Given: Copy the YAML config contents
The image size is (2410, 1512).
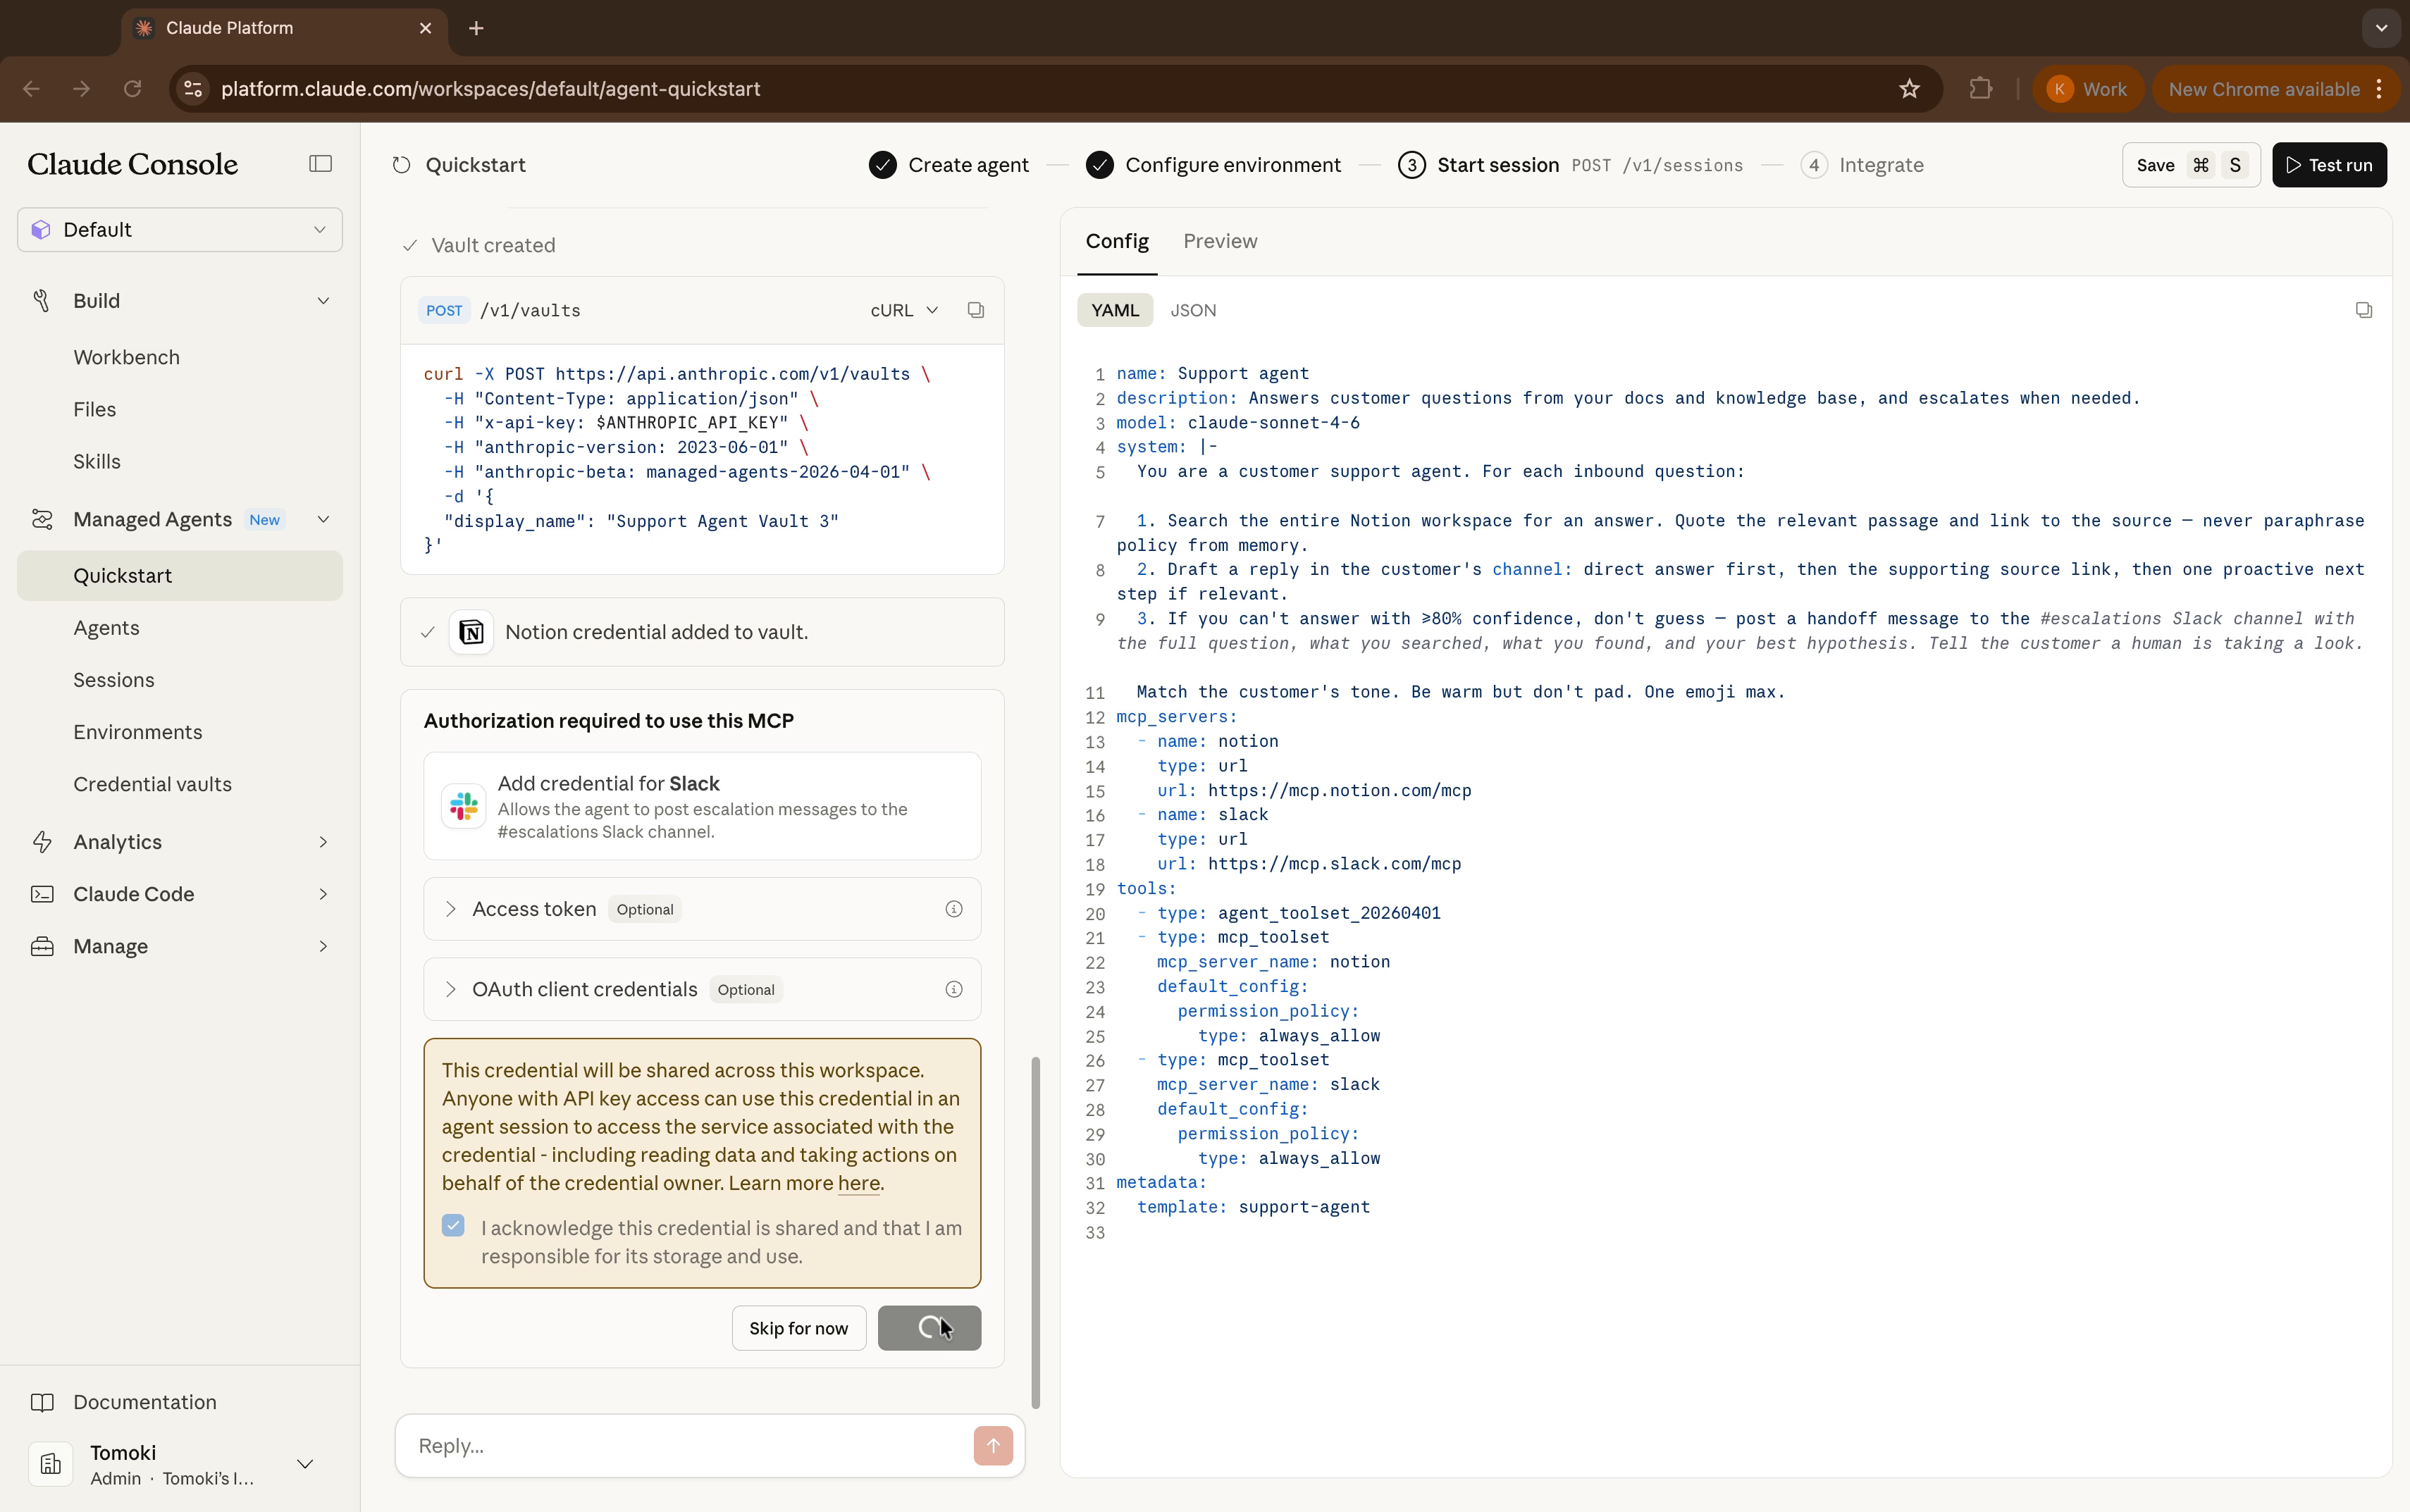Looking at the screenshot, I should click(x=2363, y=310).
